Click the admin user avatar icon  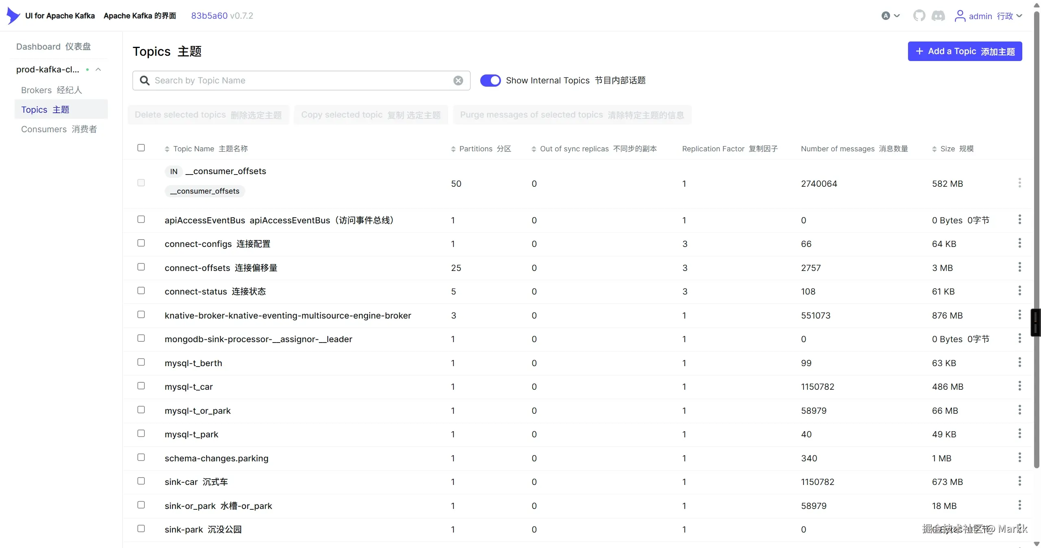click(x=960, y=16)
